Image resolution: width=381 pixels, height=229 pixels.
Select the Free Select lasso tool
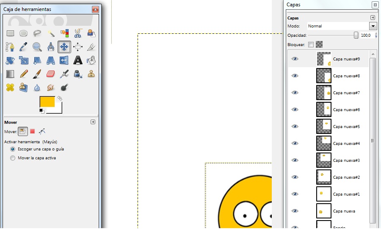[x=37, y=33]
